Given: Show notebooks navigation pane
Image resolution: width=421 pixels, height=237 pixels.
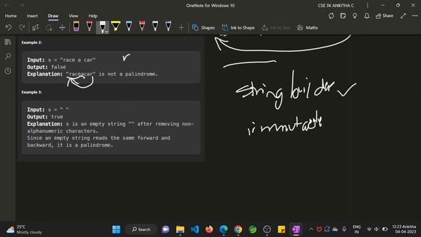Looking at the screenshot, I should coord(8,42).
